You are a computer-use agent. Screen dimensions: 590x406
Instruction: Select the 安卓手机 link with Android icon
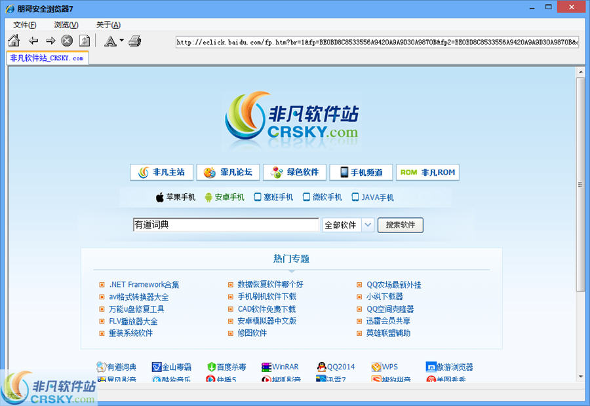[225, 197]
